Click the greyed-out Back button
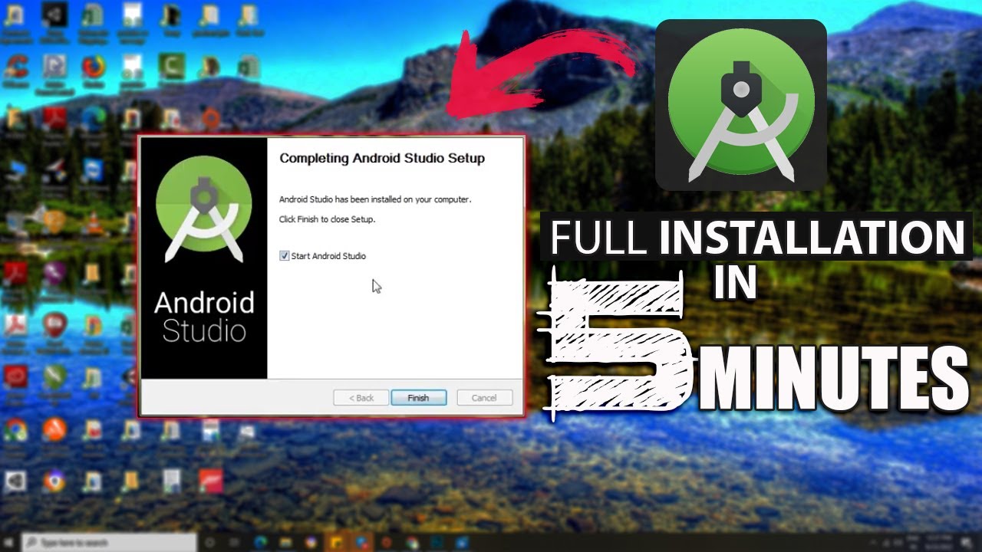 361,398
